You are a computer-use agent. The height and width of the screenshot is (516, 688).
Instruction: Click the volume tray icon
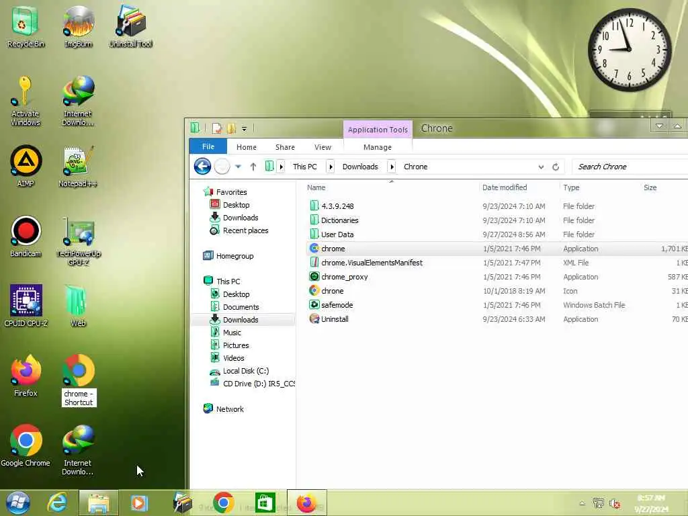tap(615, 503)
